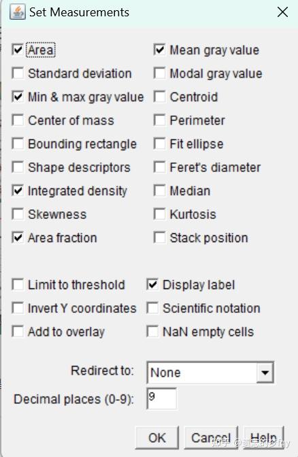Toggle Mean gray value checkbox

pyautogui.click(x=159, y=50)
